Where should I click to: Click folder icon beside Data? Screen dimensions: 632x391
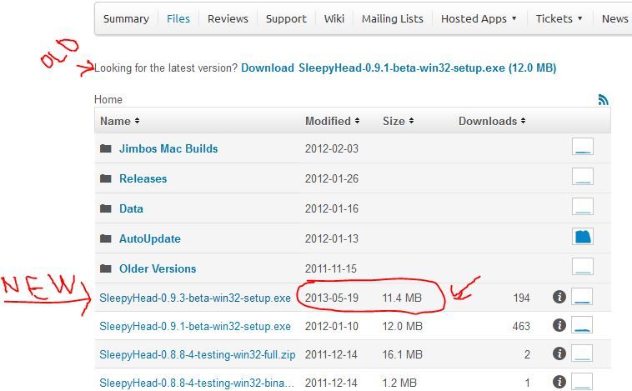point(106,208)
